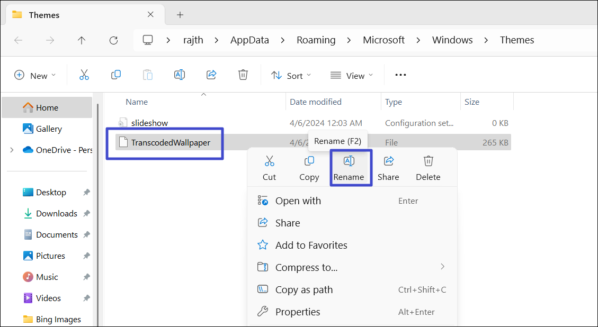Click the pin icon beside Downloads

click(86, 213)
